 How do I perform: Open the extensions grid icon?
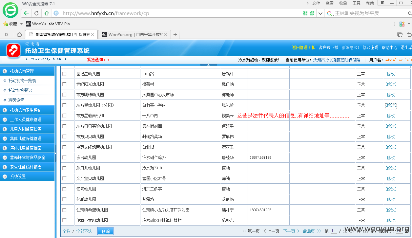coord(402,24)
